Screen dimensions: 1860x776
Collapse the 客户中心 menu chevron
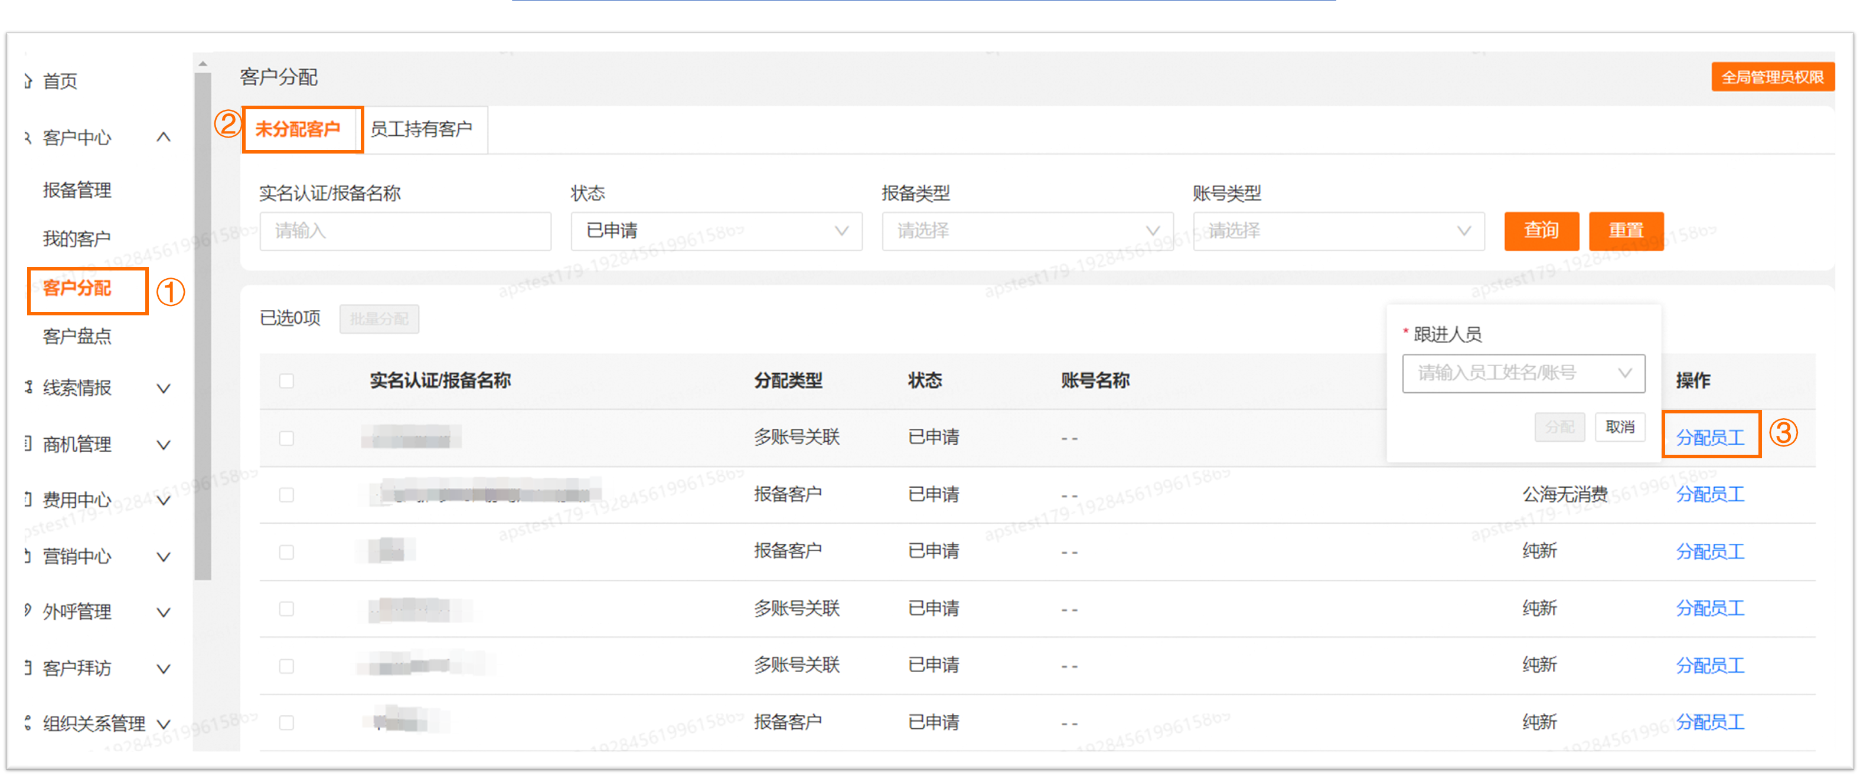coord(164,137)
